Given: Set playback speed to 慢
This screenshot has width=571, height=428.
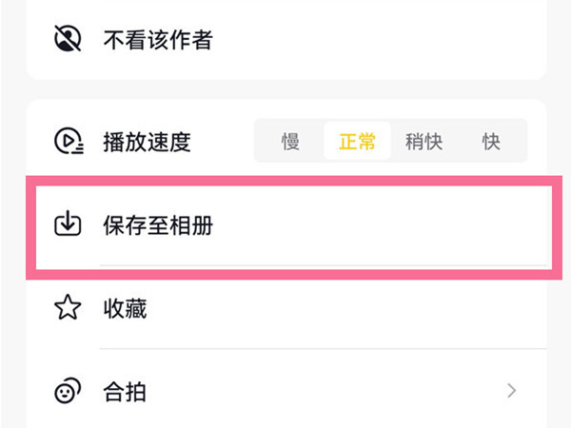Looking at the screenshot, I should pyautogui.click(x=290, y=142).
